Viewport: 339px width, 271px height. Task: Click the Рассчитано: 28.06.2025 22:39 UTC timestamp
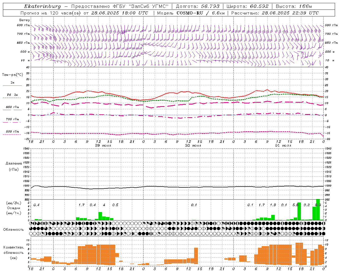pos(275,13)
